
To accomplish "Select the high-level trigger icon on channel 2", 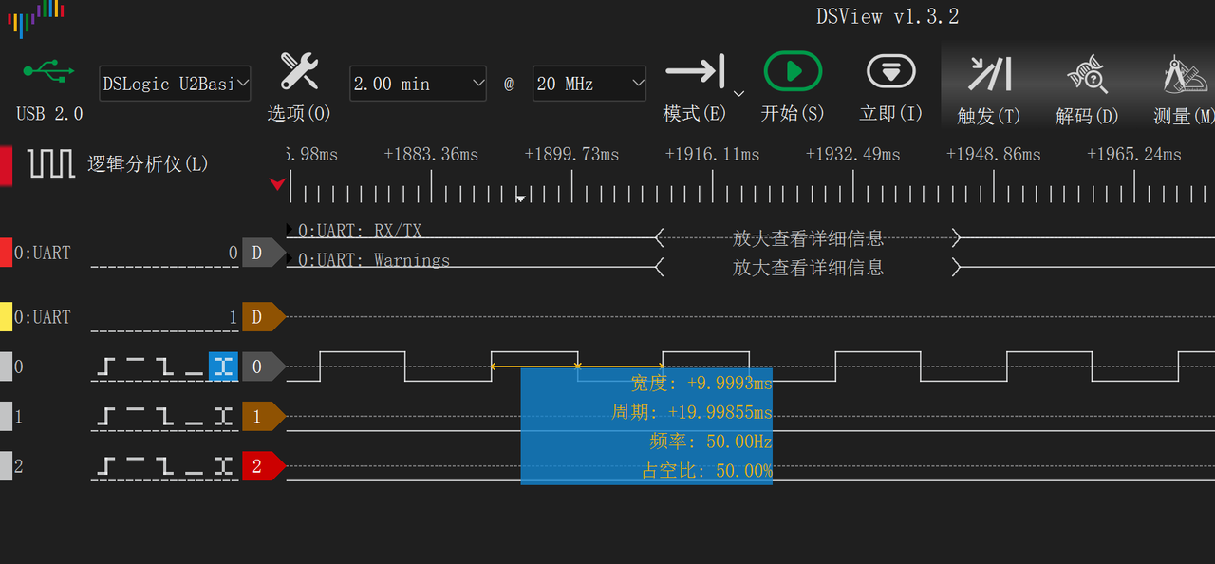I will click(136, 465).
